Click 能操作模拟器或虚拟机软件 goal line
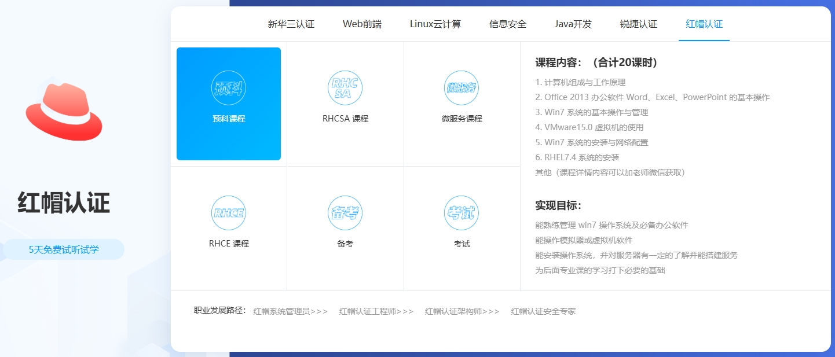The image size is (835, 357). pyautogui.click(x=584, y=240)
